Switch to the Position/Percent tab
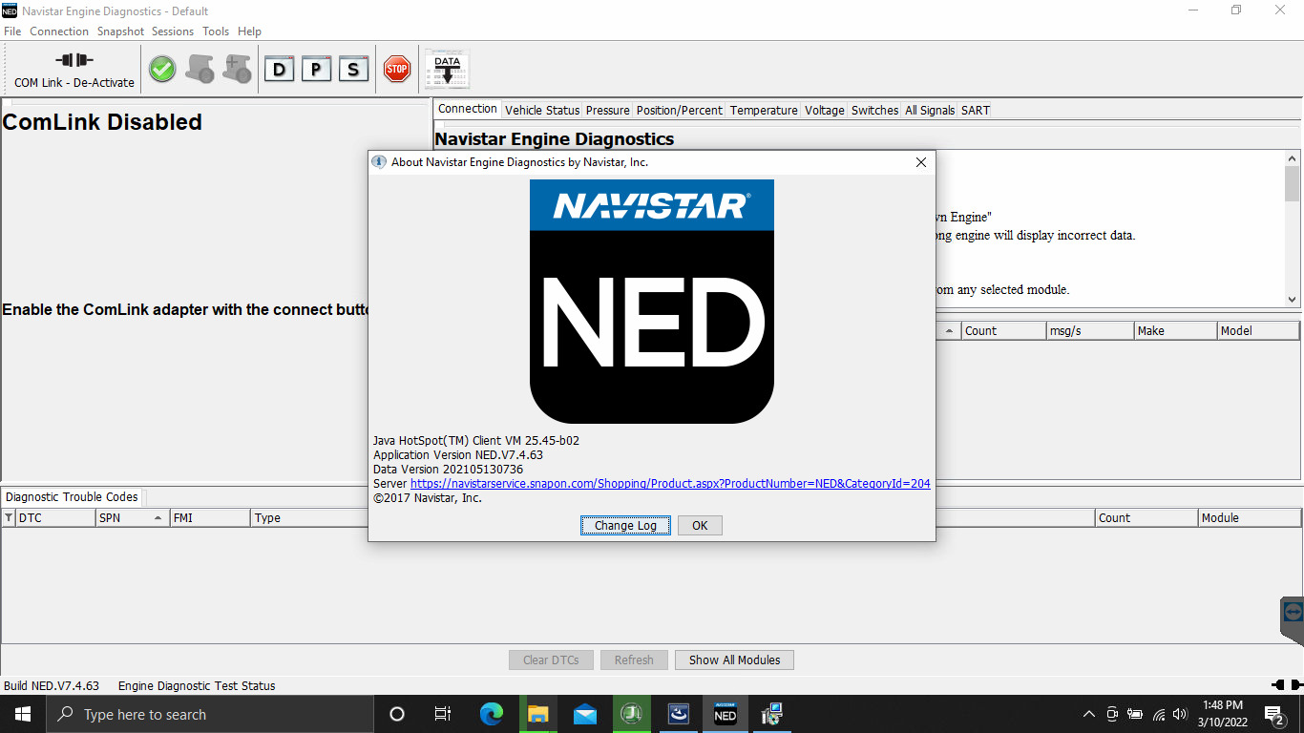The width and height of the screenshot is (1304, 733). pos(680,111)
